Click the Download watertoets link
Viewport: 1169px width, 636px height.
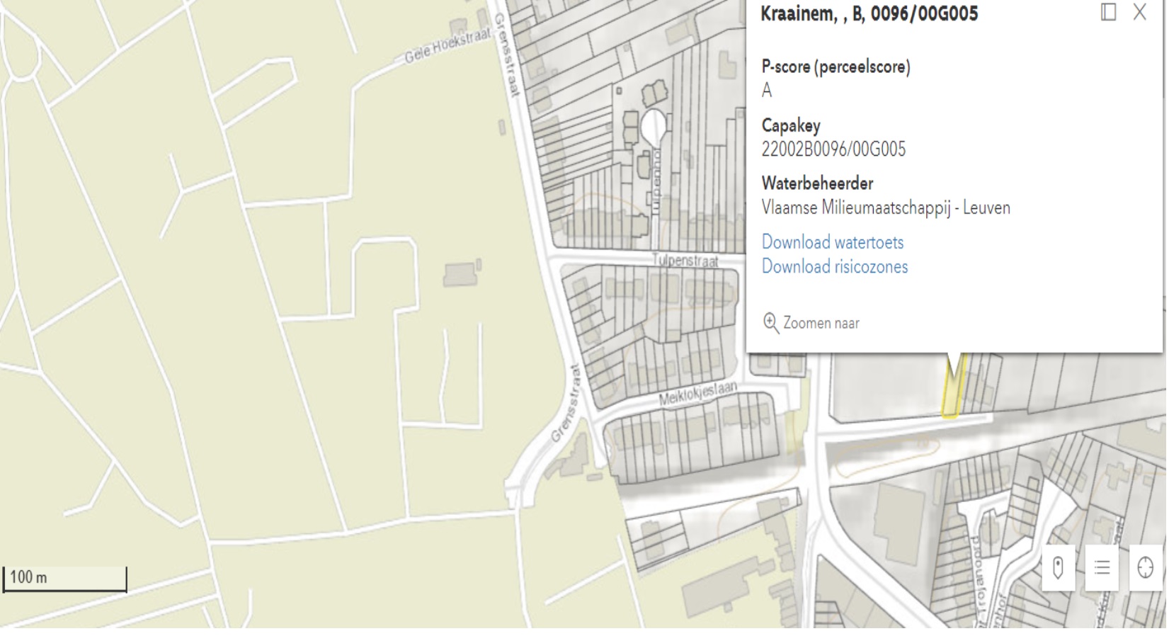(x=832, y=242)
